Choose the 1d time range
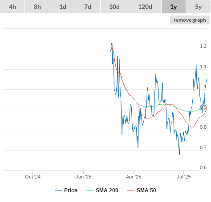Image resolution: width=211 pixels, height=202 pixels. [x=63, y=7]
